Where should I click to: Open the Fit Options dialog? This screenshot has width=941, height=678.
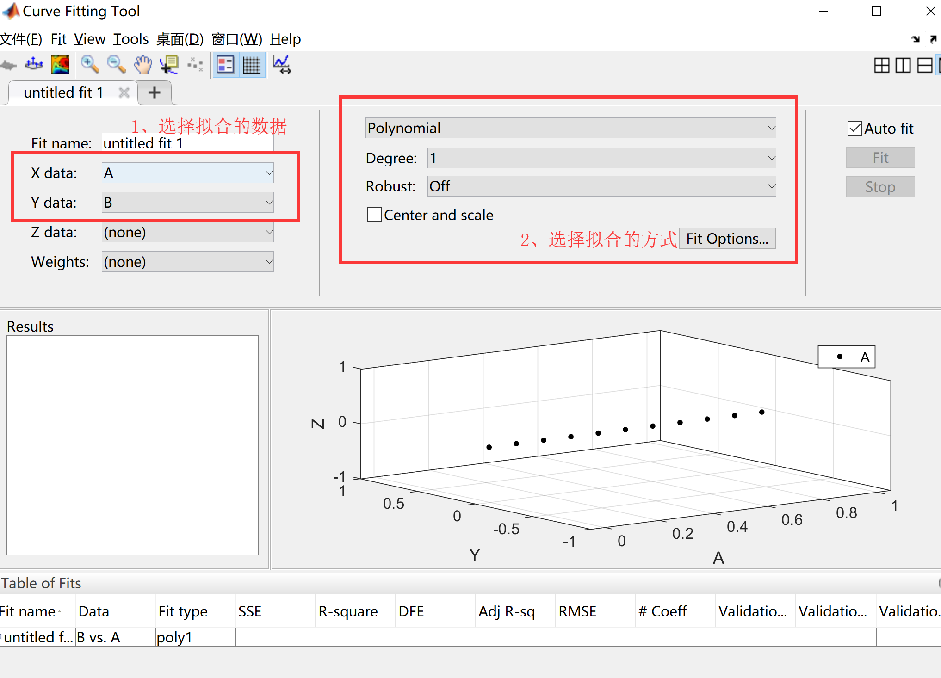(x=727, y=238)
